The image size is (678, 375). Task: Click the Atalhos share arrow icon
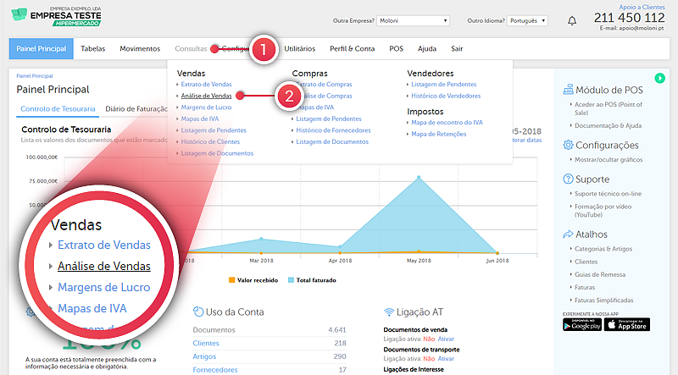pyautogui.click(x=568, y=234)
